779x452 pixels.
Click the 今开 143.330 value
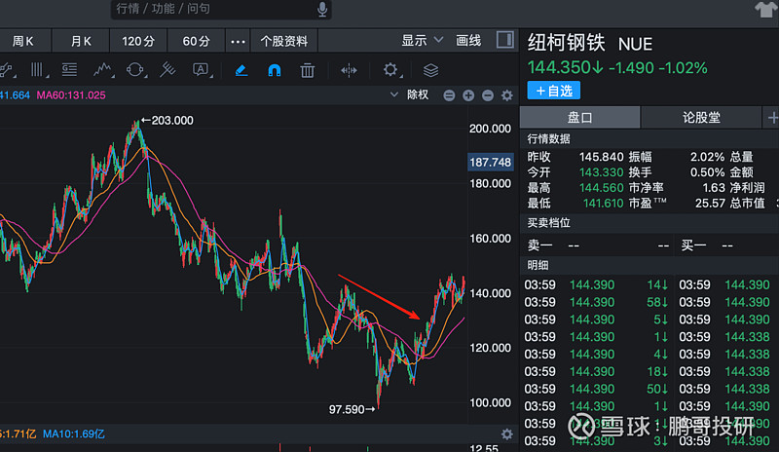coord(601,172)
